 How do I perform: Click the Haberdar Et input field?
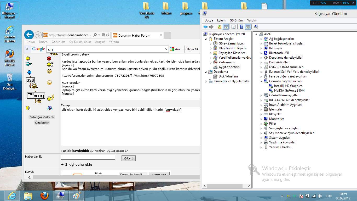click(88, 157)
